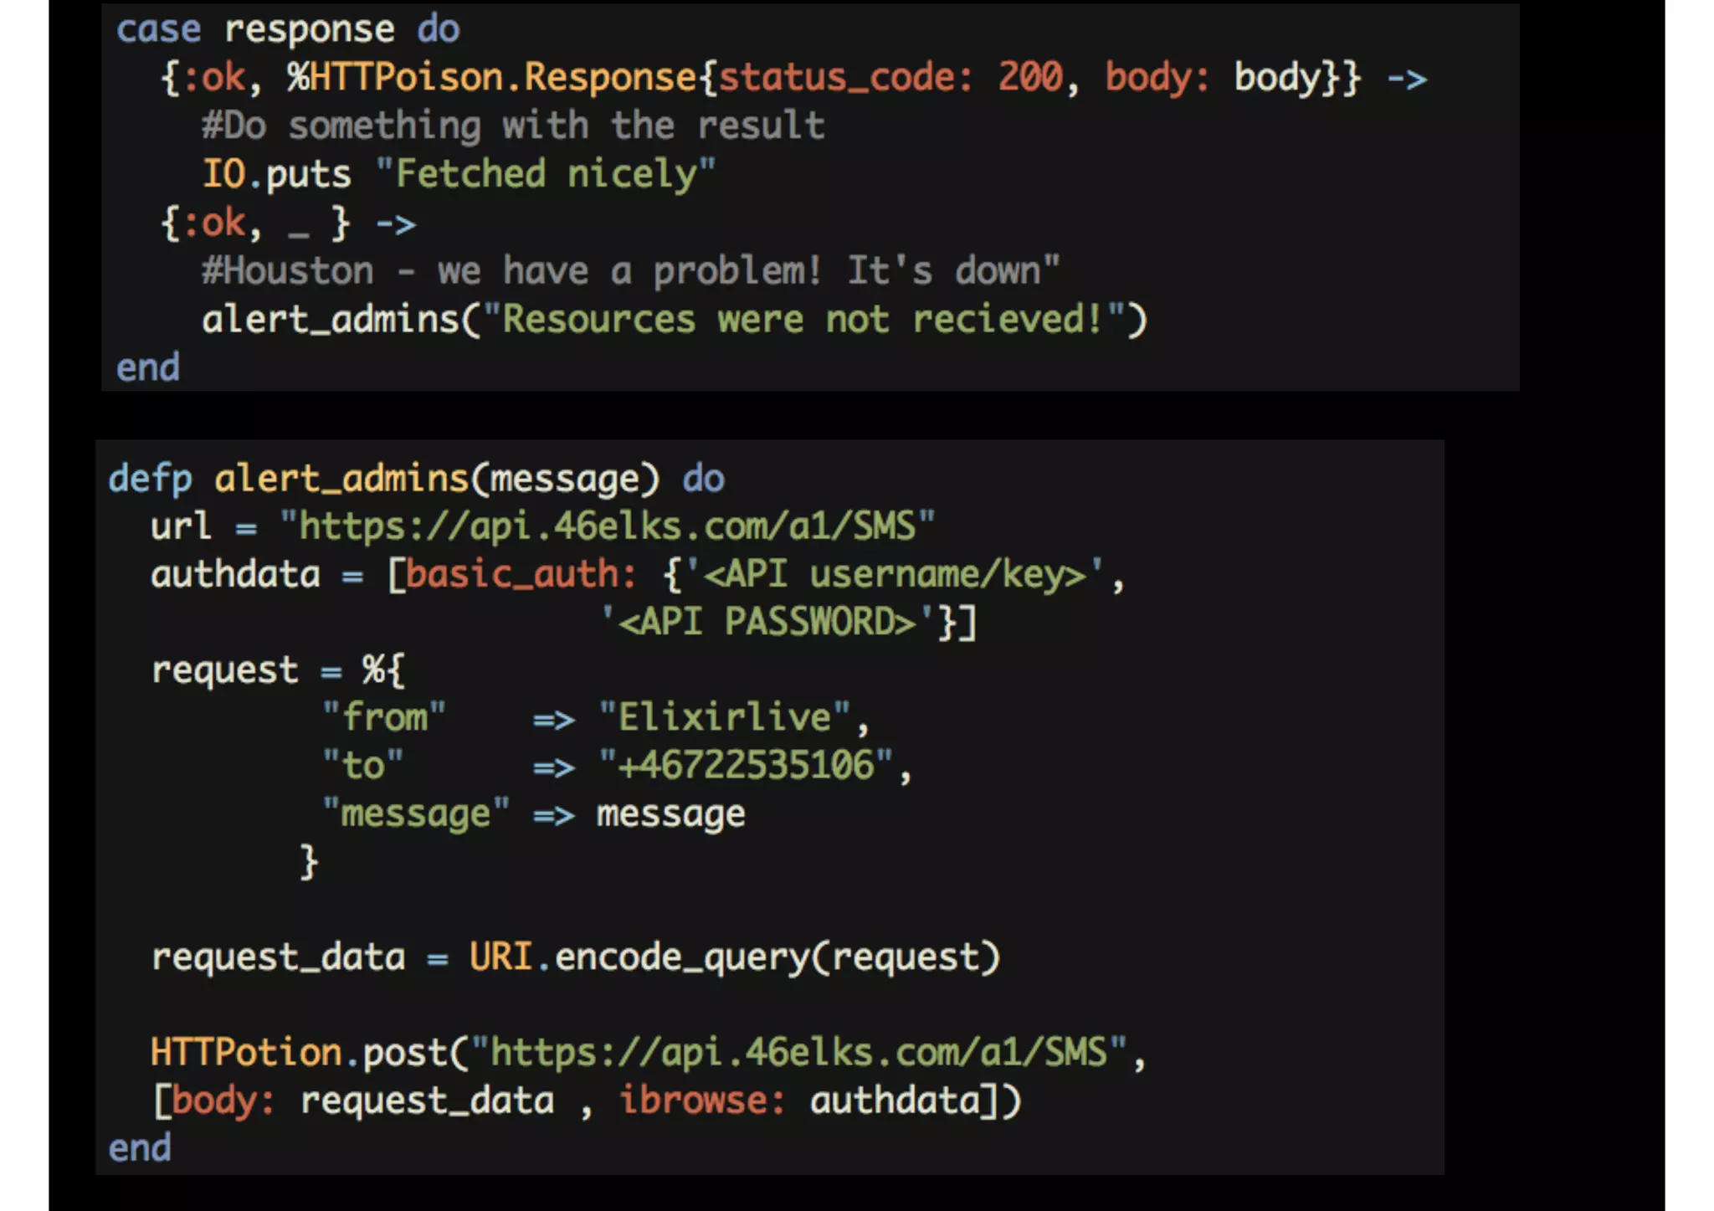Click the phone number "+46722535106"
Image resolution: width=1714 pixels, height=1211 pixels.
point(745,765)
